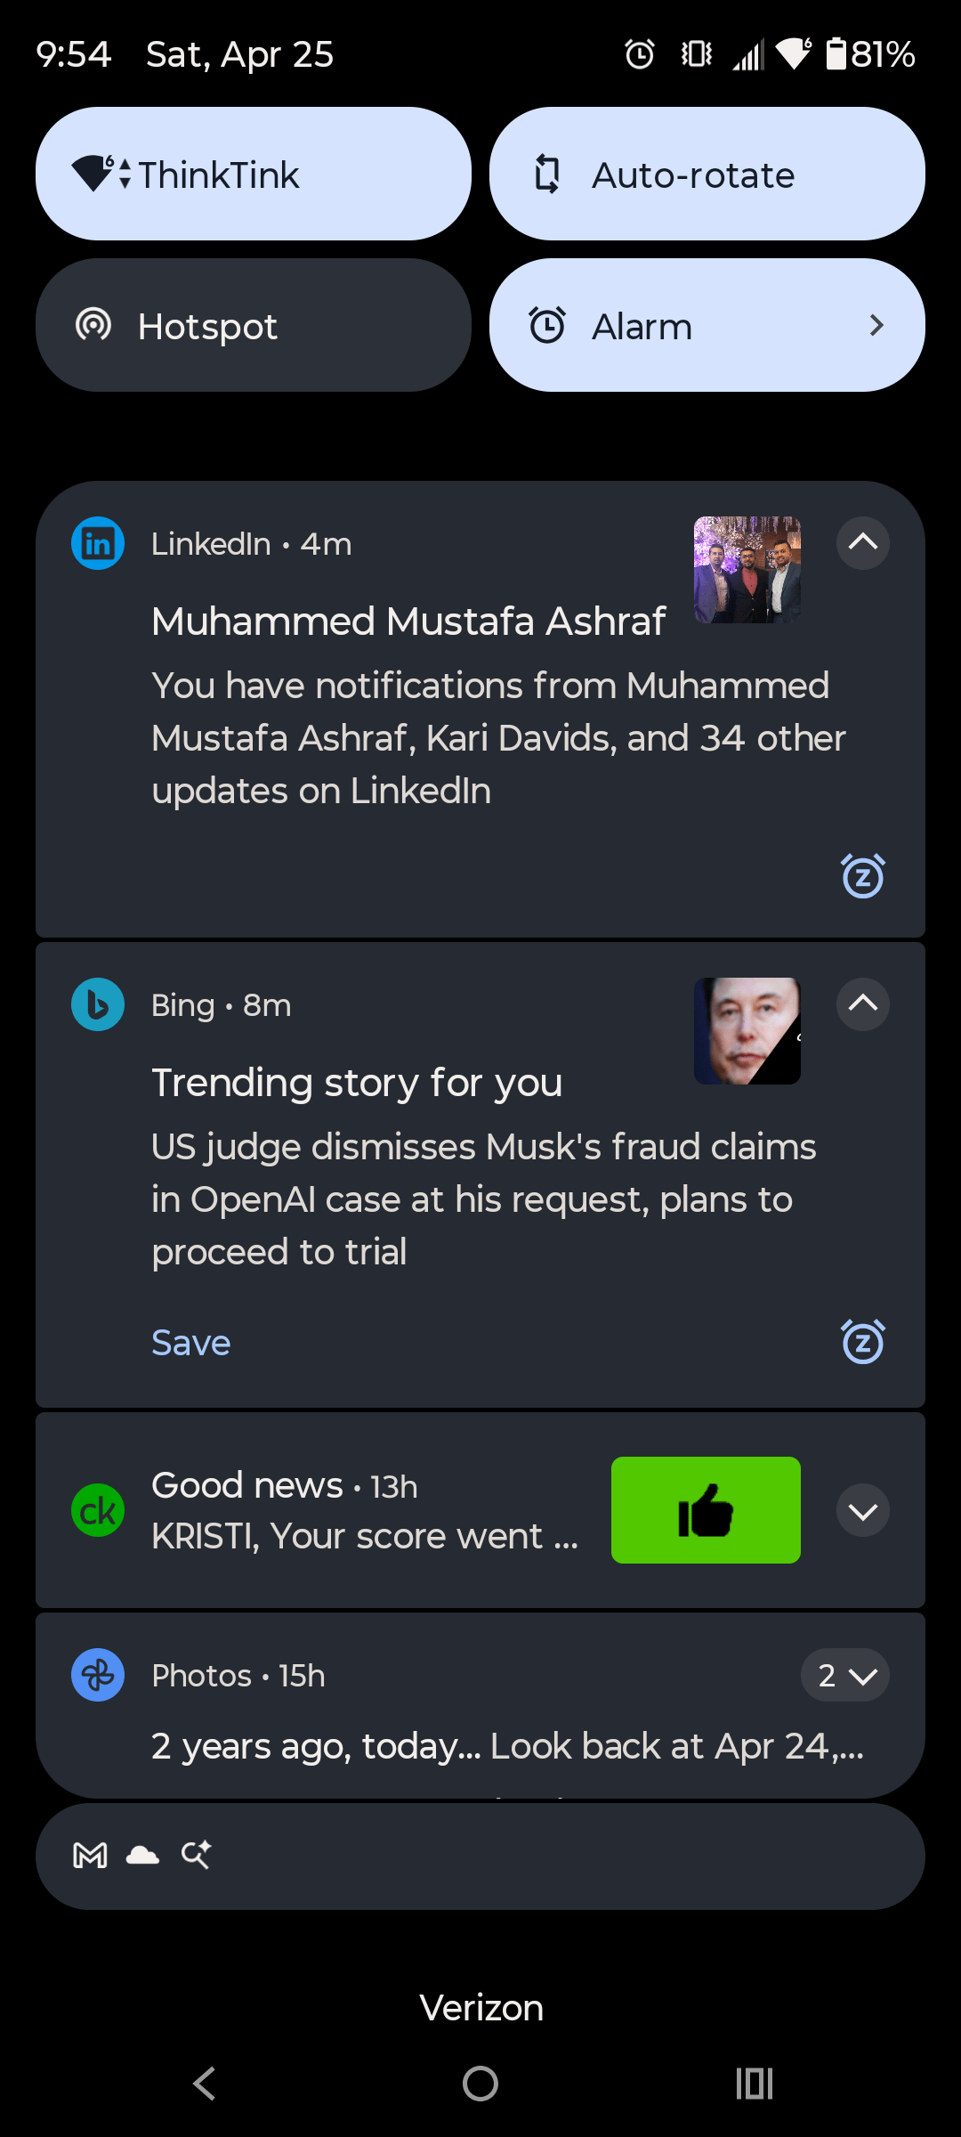Expand the Good news notification

[862, 1510]
